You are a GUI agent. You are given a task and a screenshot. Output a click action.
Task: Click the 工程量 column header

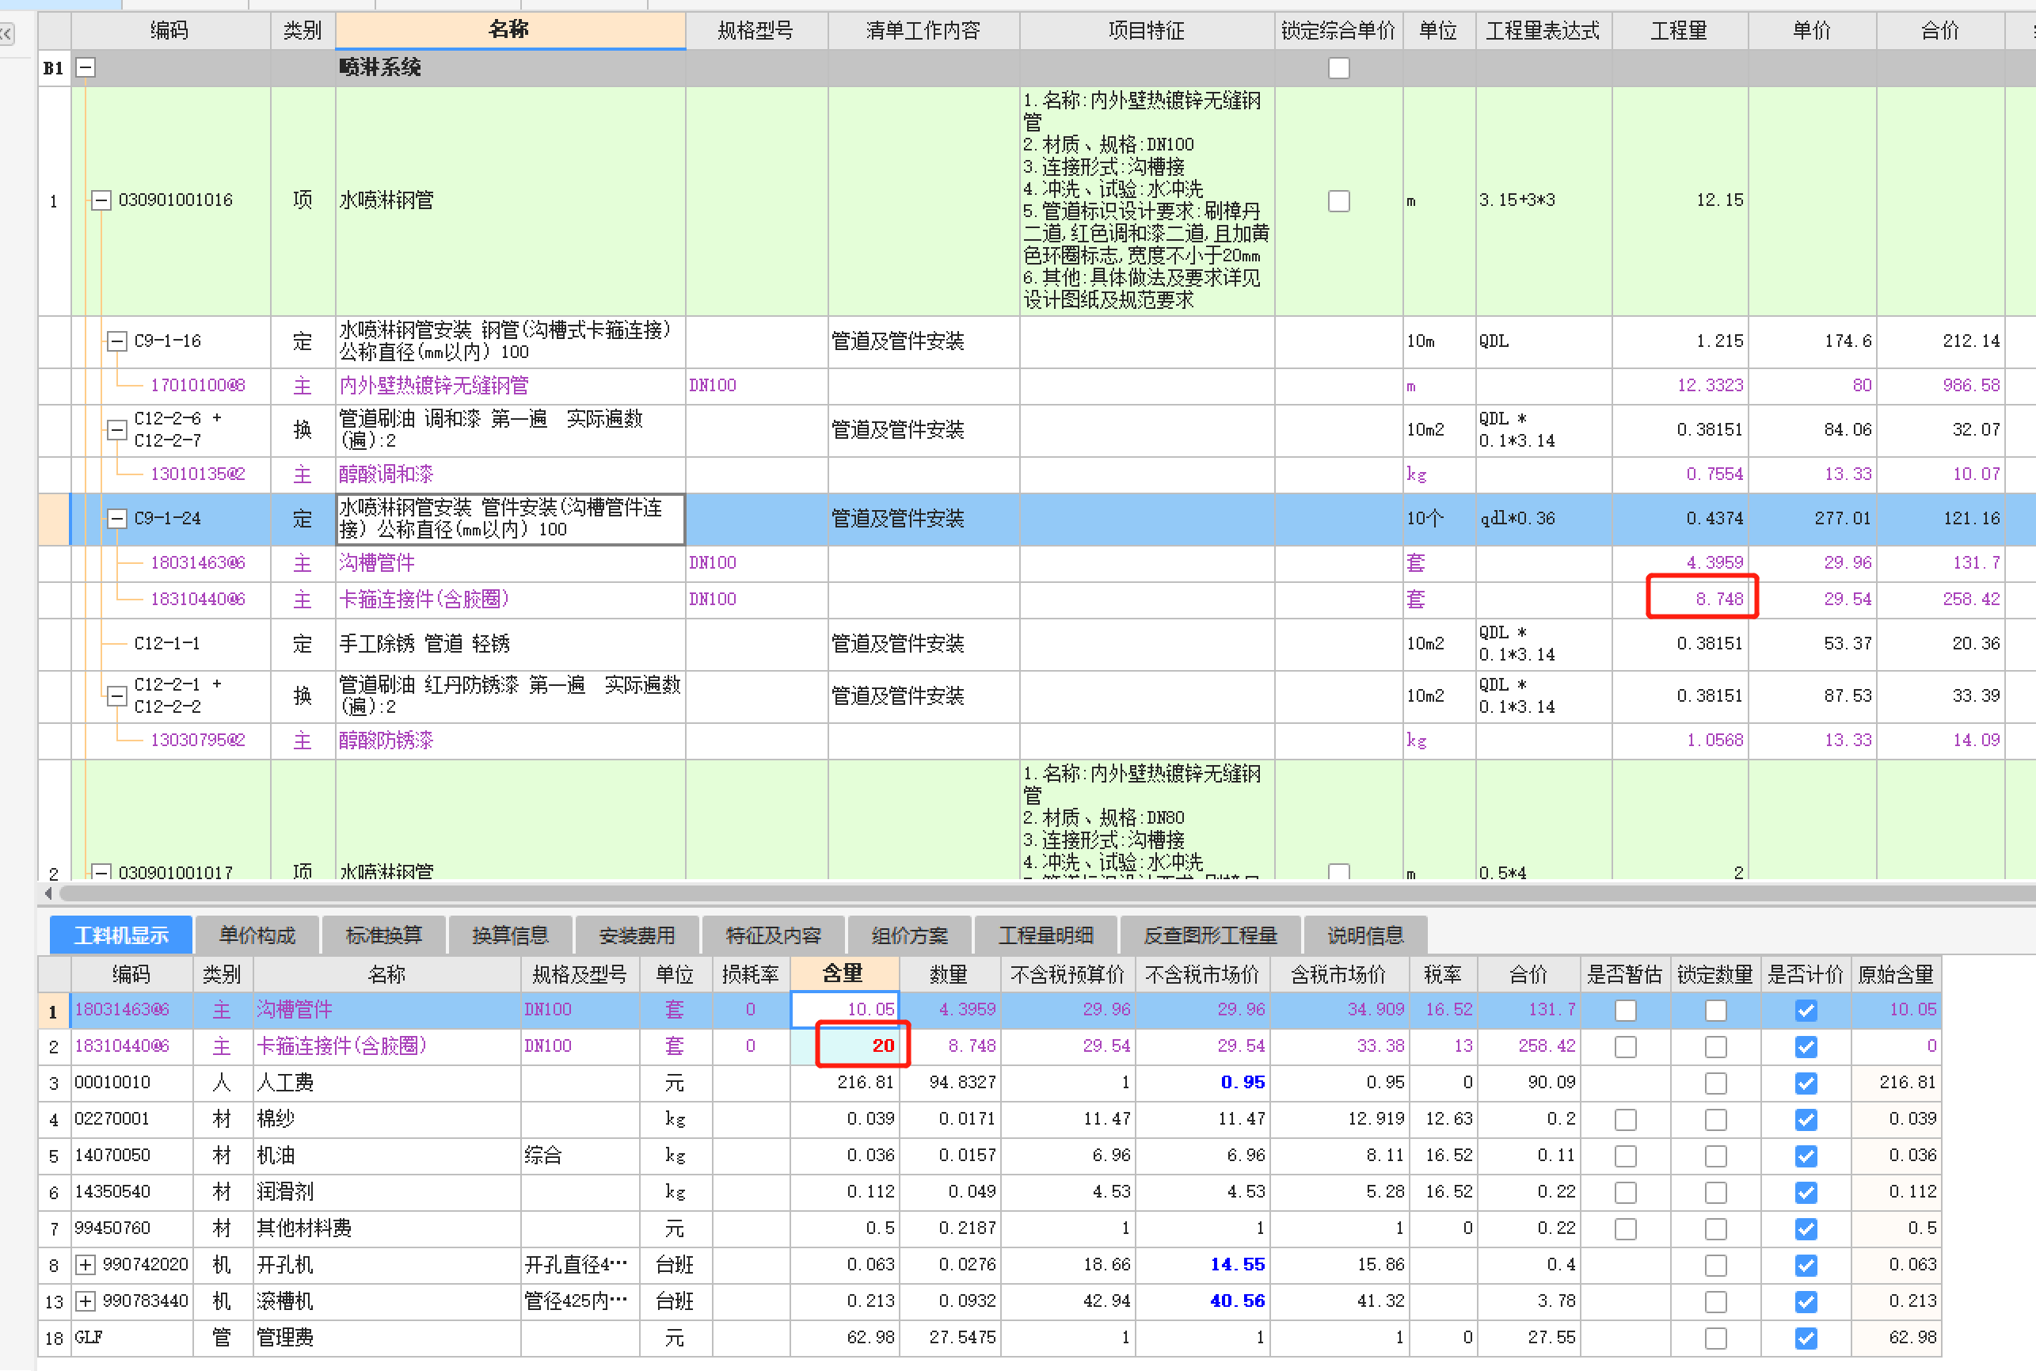(x=1680, y=31)
